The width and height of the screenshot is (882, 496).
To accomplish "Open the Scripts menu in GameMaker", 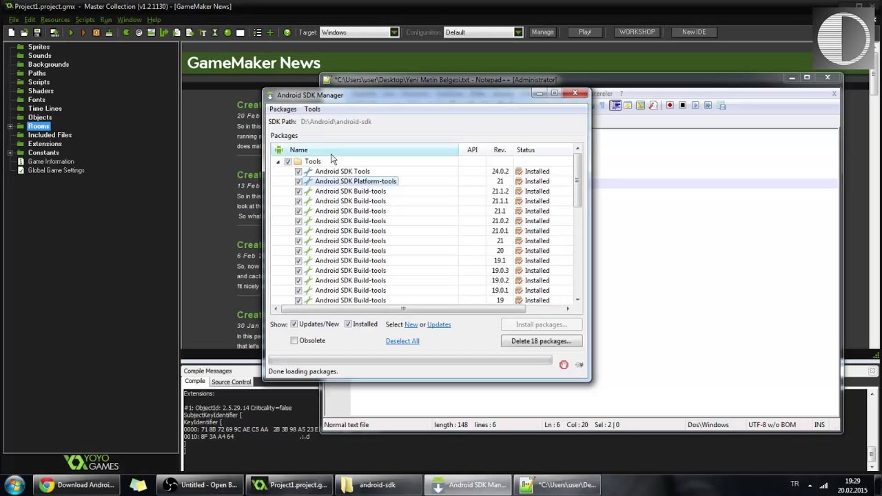I will [x=85, y=20].
